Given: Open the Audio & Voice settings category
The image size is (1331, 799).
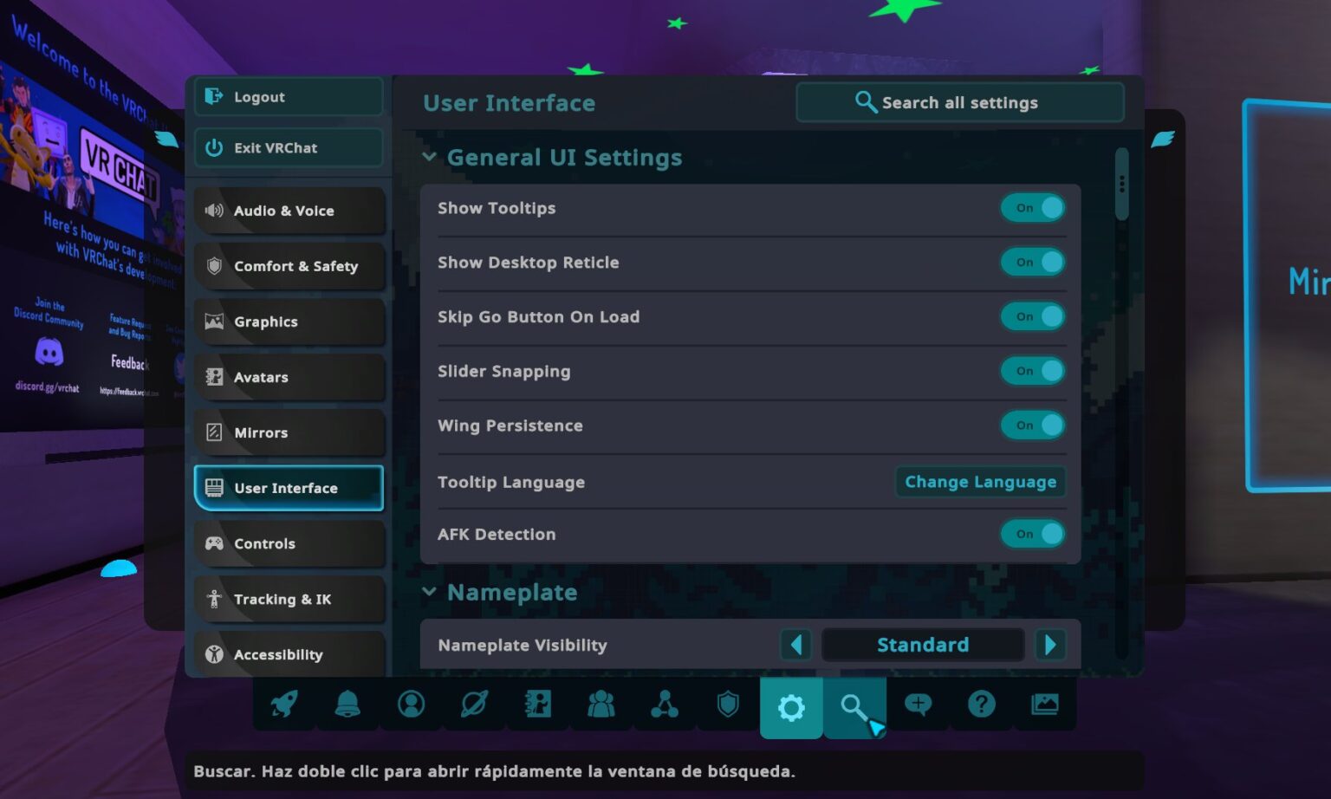Looking at the screenshot, I should pos(289,211).
